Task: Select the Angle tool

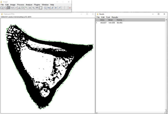Action: [x=19, y=8]
